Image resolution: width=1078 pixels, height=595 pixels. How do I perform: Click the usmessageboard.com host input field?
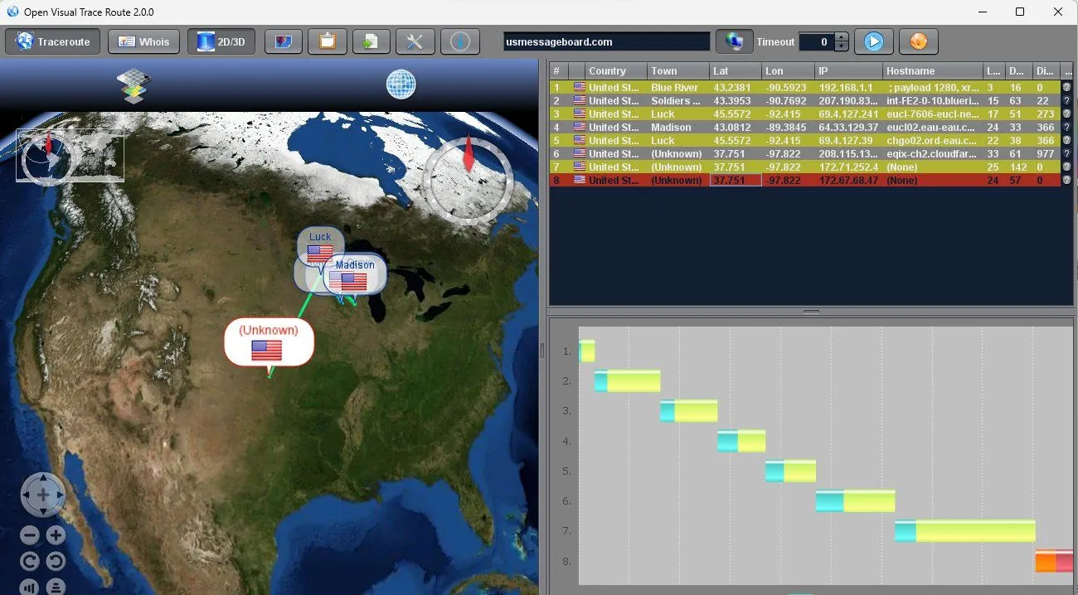coord(606,41)
